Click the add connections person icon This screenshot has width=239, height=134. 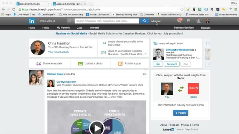pyautogui.click(x=198, y=21)
